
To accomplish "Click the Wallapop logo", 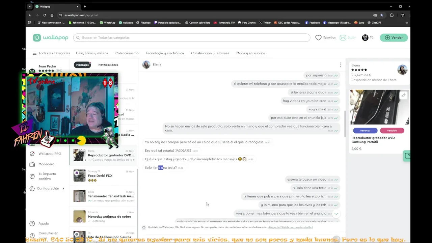I will 51,37.
